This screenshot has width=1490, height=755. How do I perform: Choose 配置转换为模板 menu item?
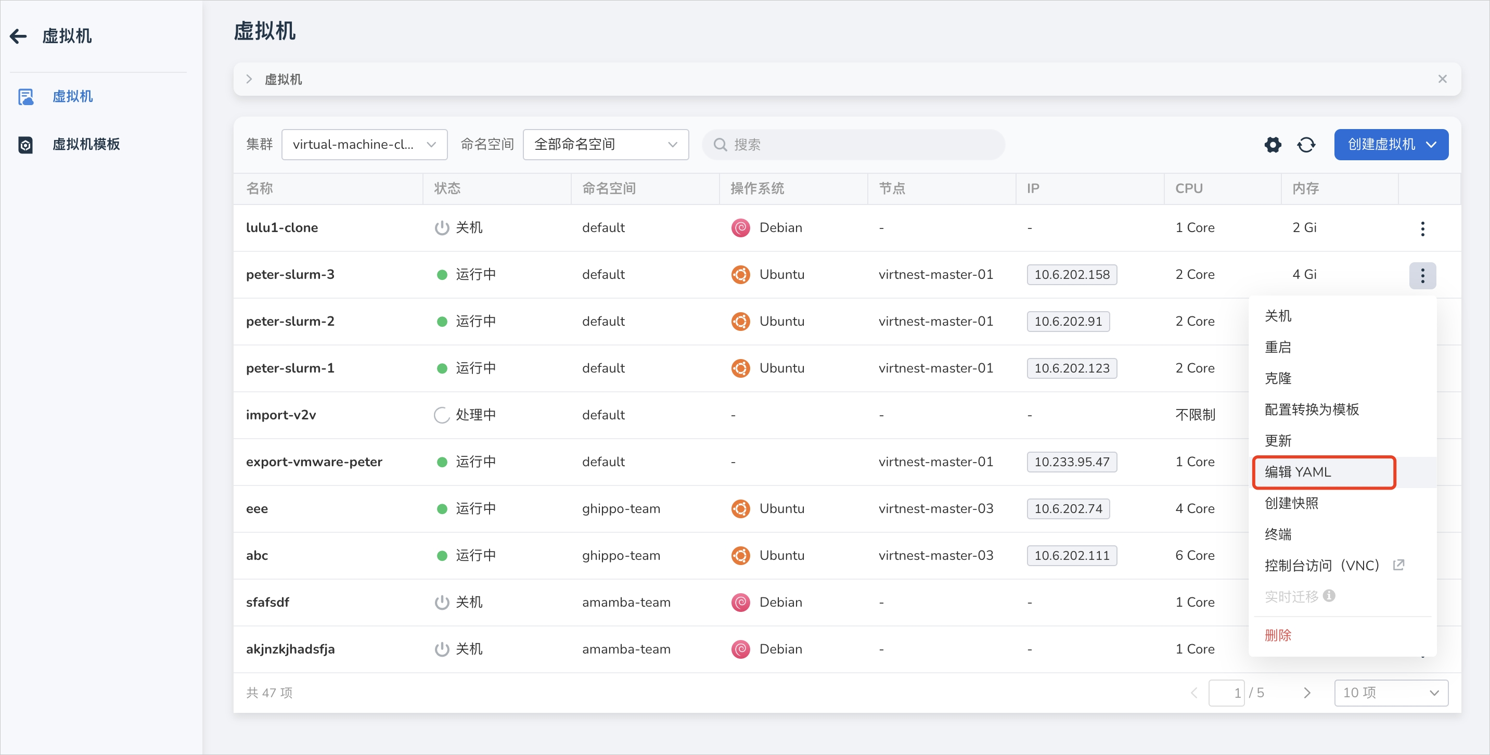(x=1342, y=410)
